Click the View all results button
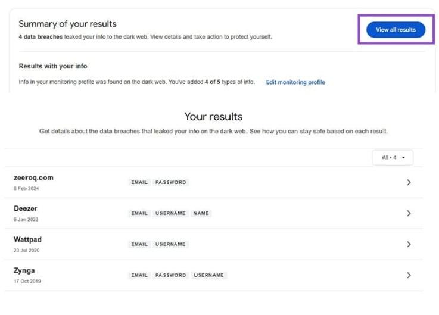 tap(396, 30)
